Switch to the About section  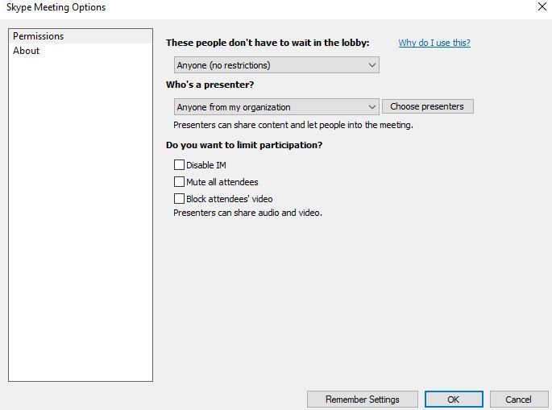pos(27,51)
